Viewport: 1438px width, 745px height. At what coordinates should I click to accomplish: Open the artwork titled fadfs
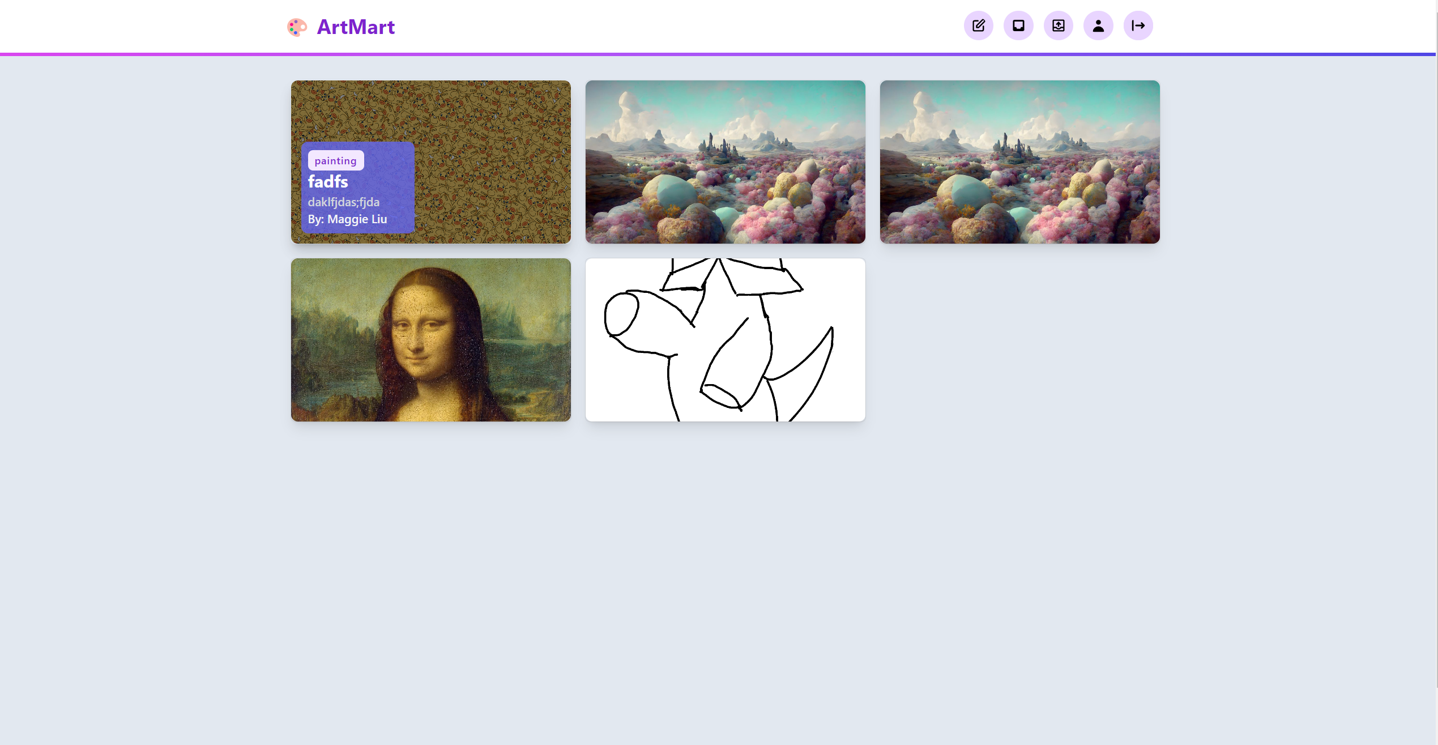pos(328,182)
